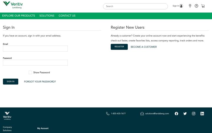Open the LinkedIn icon

coord(202,113)
